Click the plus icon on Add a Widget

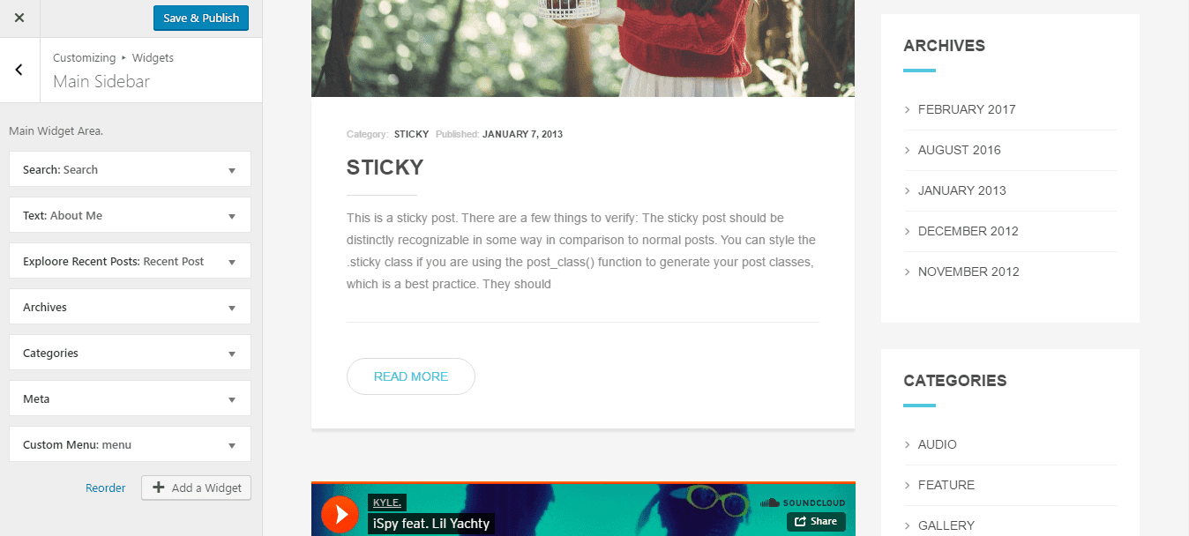[159, 488]
